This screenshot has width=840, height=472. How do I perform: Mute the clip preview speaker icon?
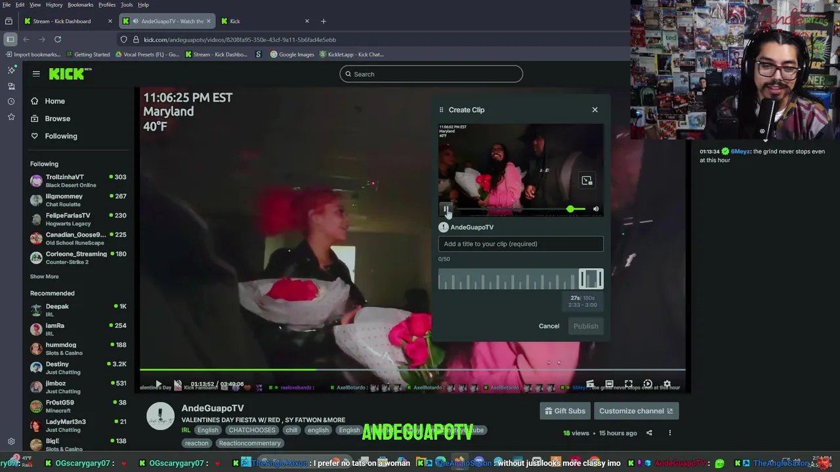click(596, 209)
